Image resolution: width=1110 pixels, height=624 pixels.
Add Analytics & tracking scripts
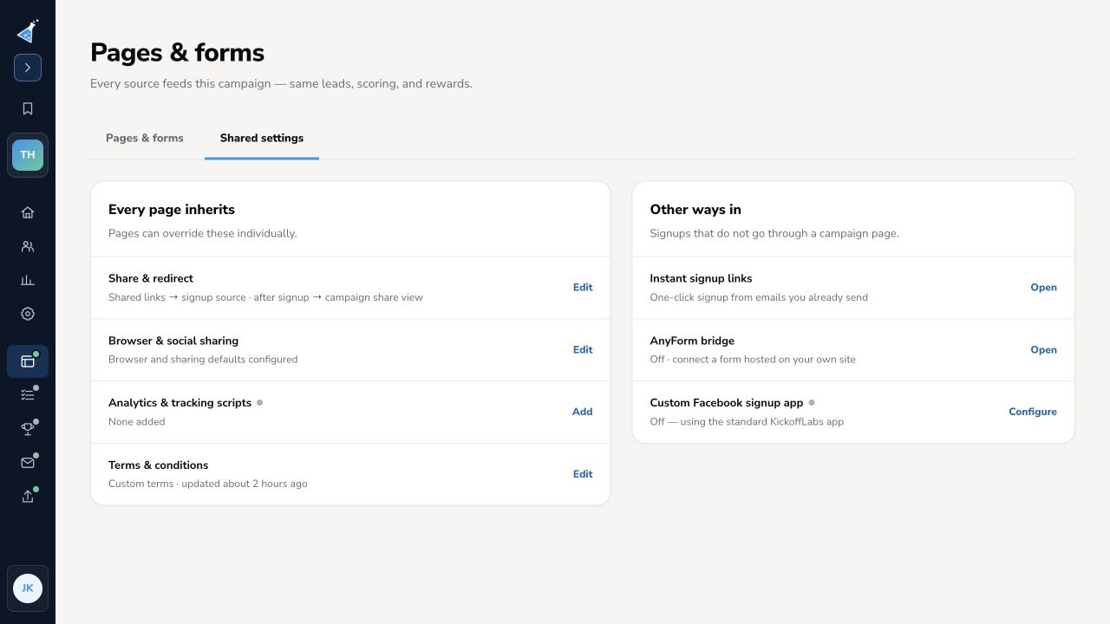(x=583, y=413)
